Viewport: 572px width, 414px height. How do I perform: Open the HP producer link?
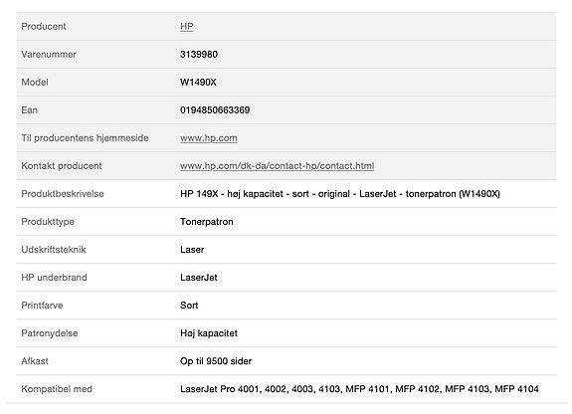186,26
